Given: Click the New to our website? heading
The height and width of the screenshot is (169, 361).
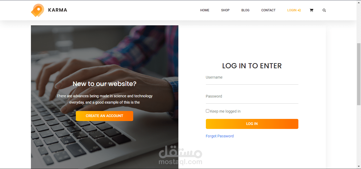Looking at the screenshot, I should [104, 84].
